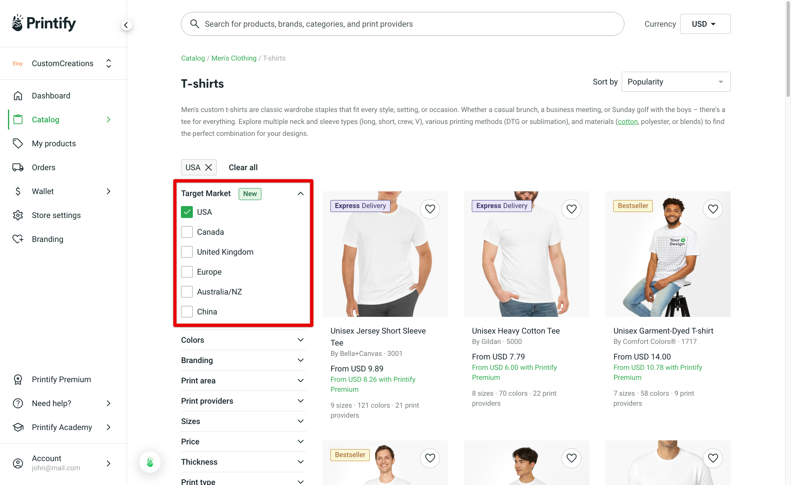Viewport: 791px width, 485px height.
Task: Open the USD currency dropdown
Action: tap(705, 24)
